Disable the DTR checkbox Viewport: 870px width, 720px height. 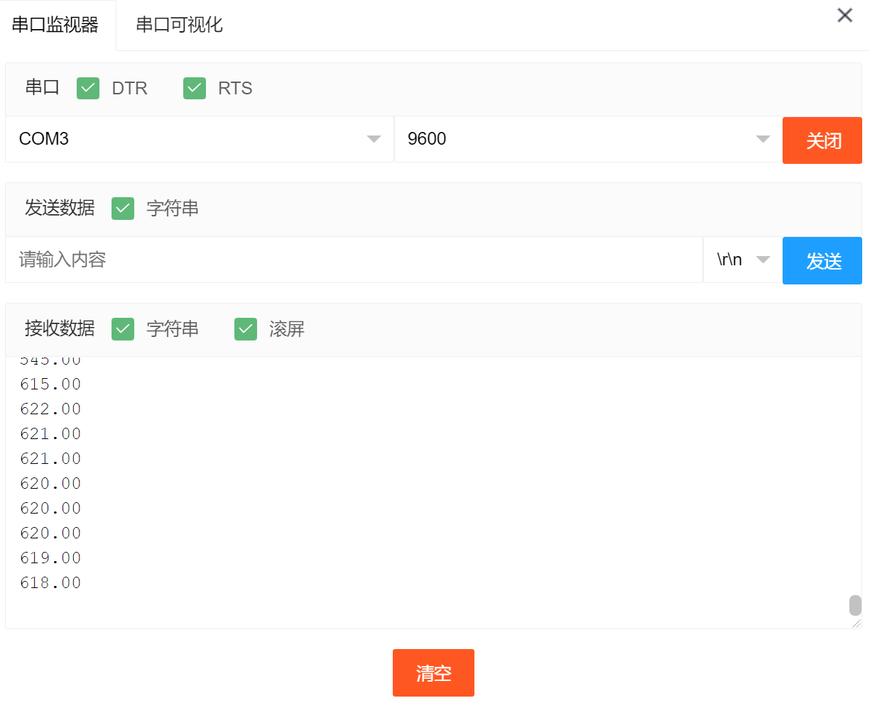88,88
